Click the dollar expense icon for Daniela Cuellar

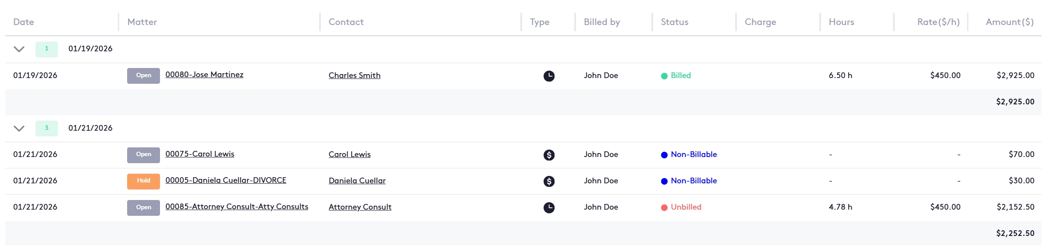(549, 181)
